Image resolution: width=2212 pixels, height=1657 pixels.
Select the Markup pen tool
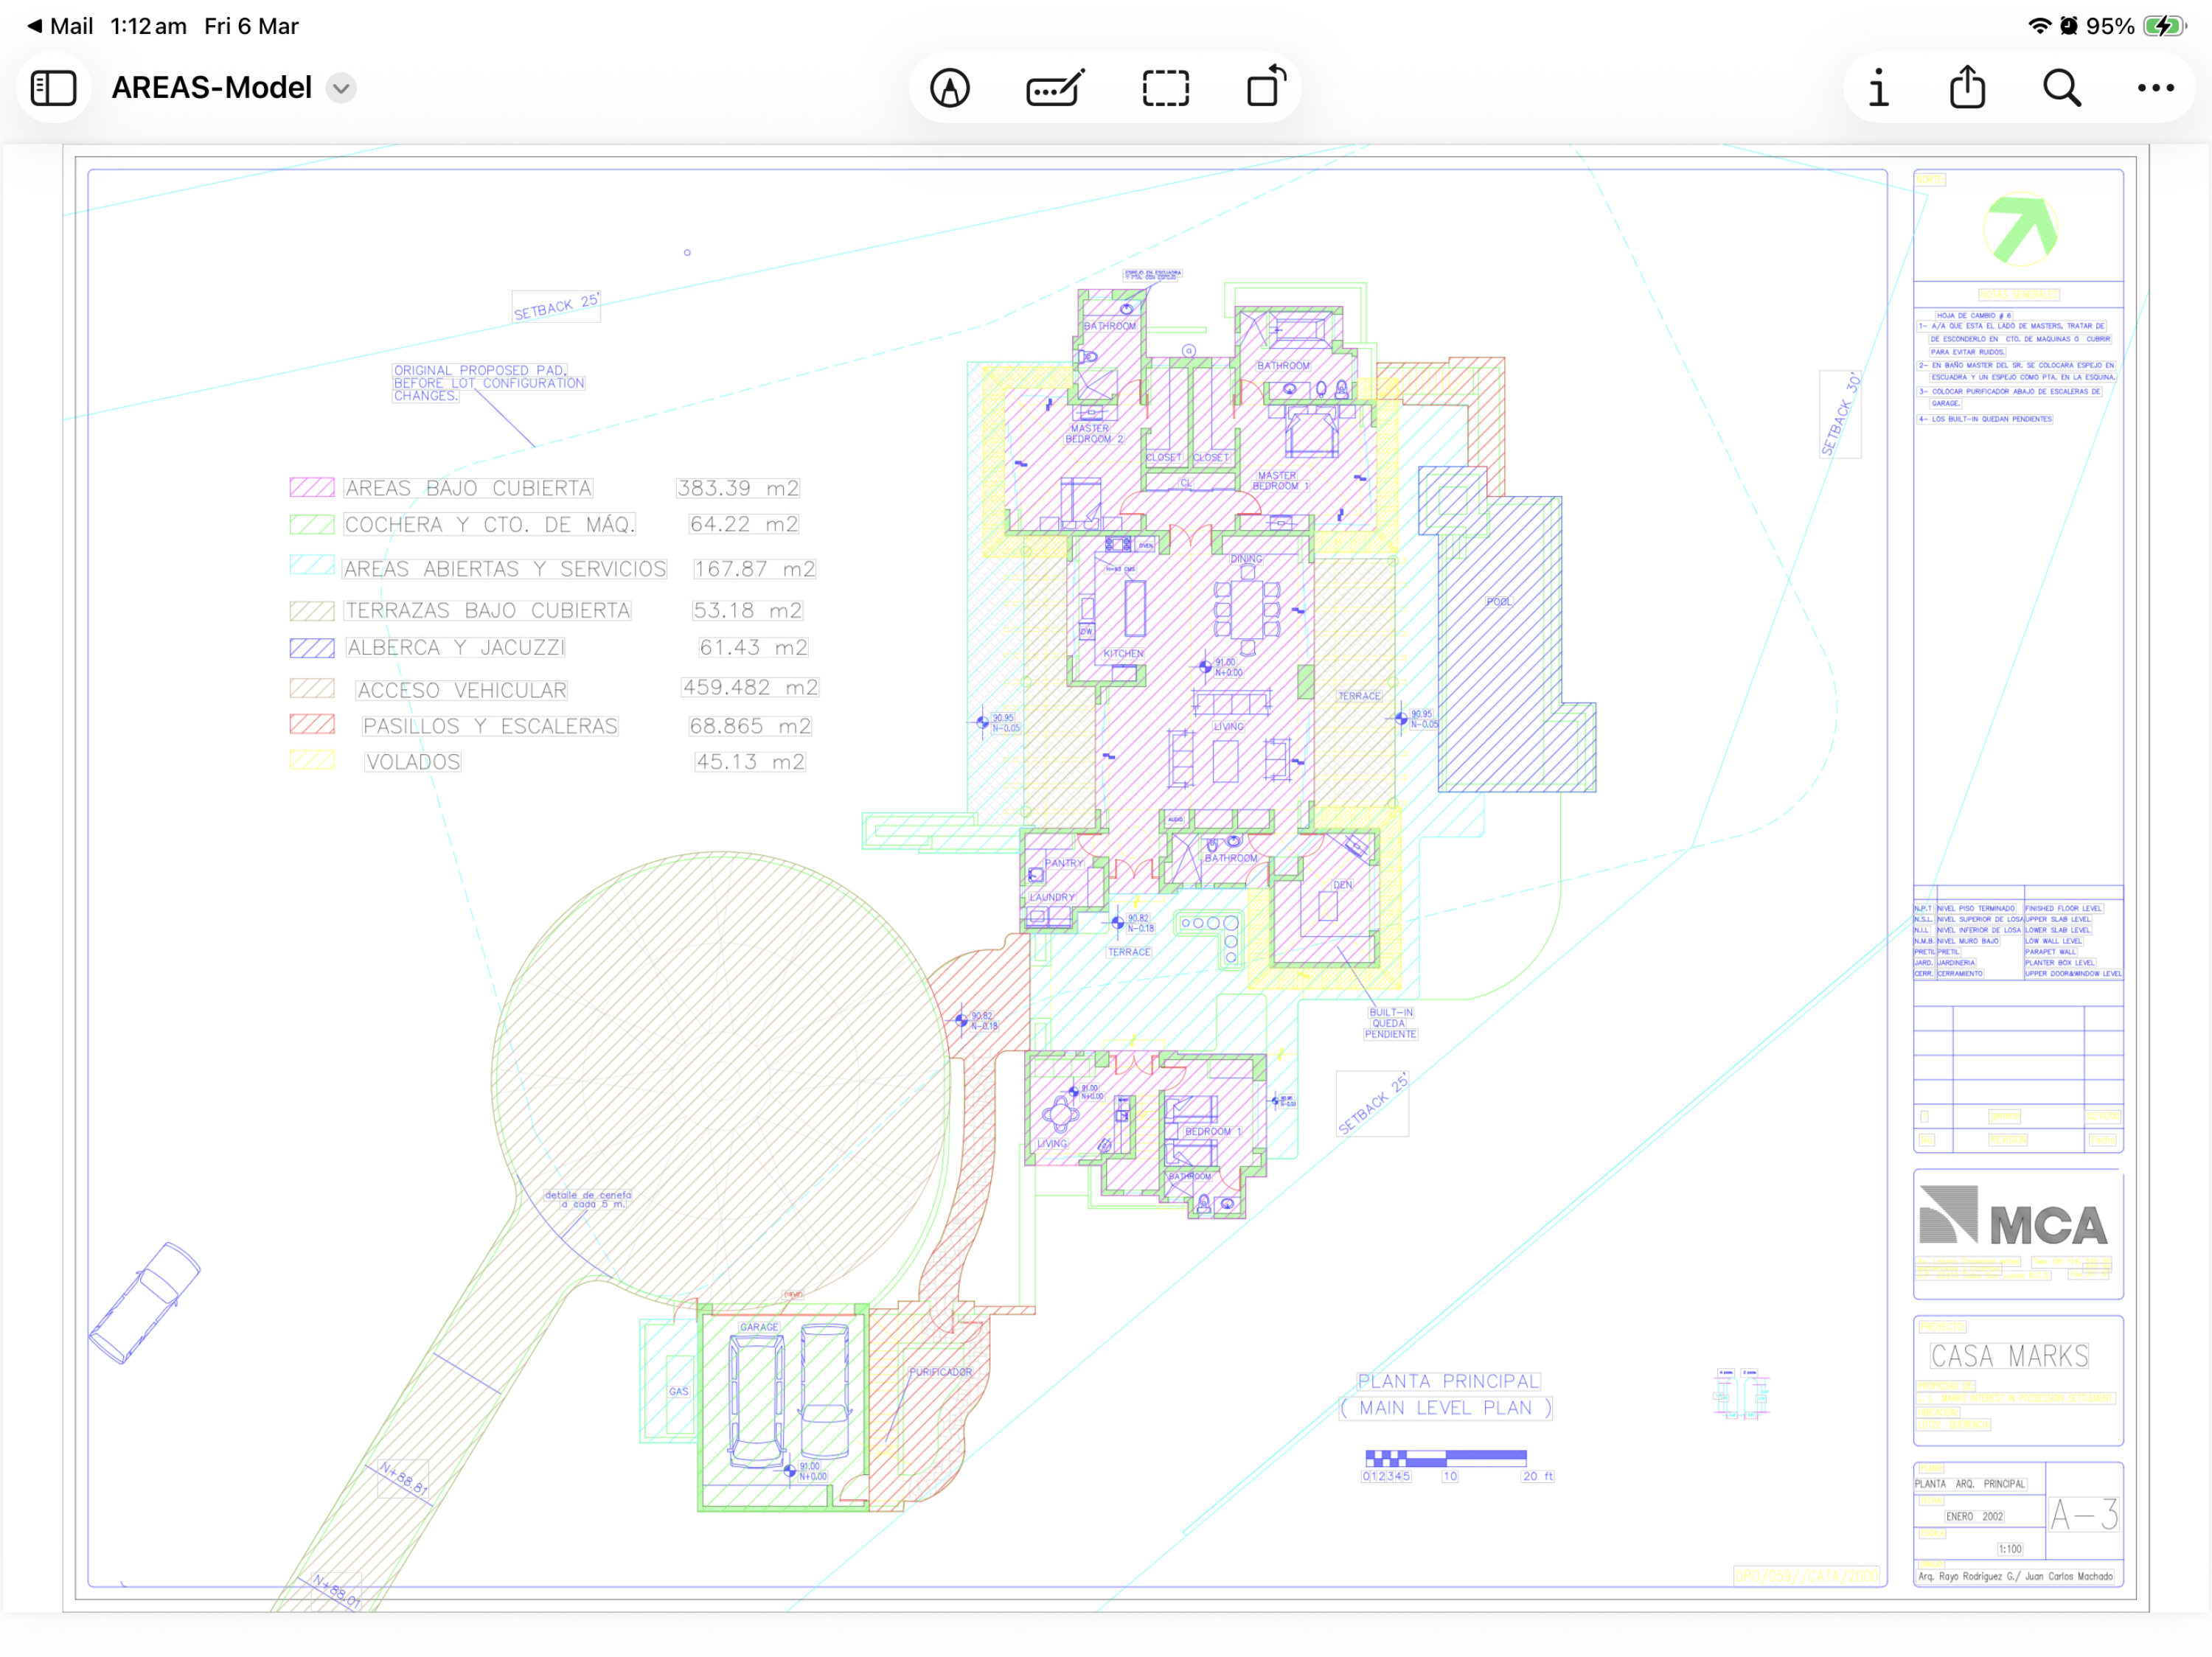tap(949, 88)
